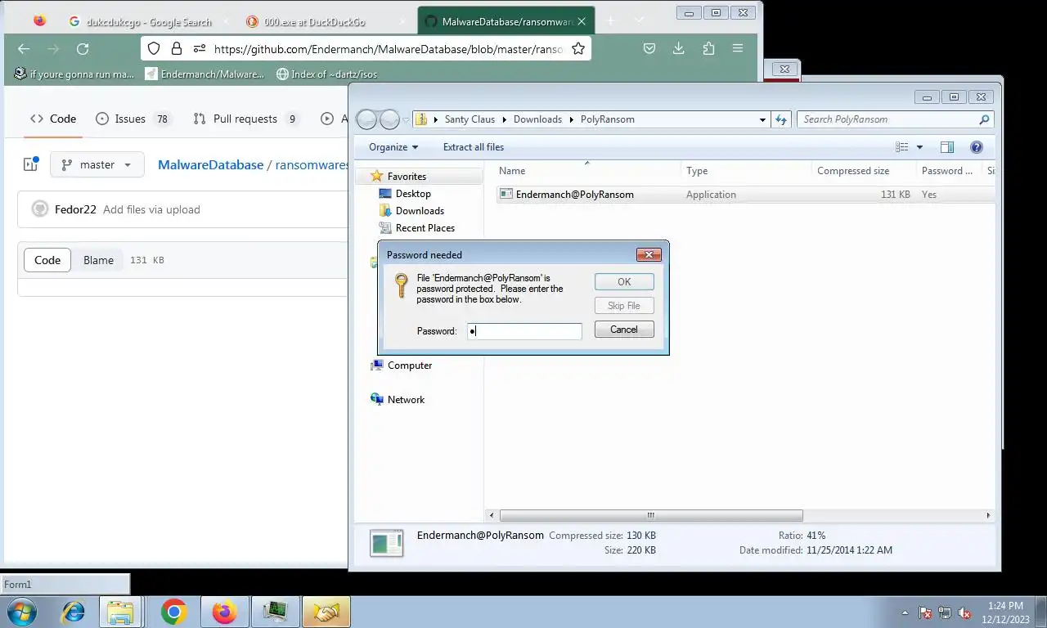The width and height of the screenshot is (1047, 628).
Task: Reload the current Firefox page
Action: [83, 49]
